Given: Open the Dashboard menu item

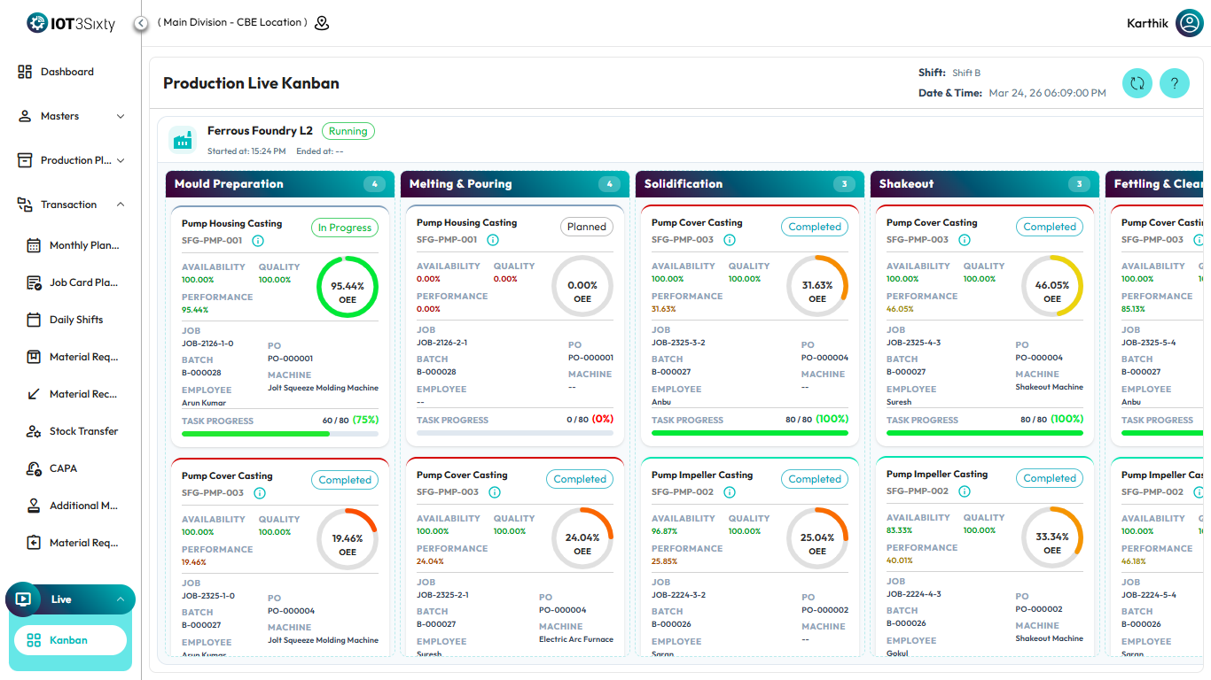Looking at the screenshot, I should (x=66, y=72).
